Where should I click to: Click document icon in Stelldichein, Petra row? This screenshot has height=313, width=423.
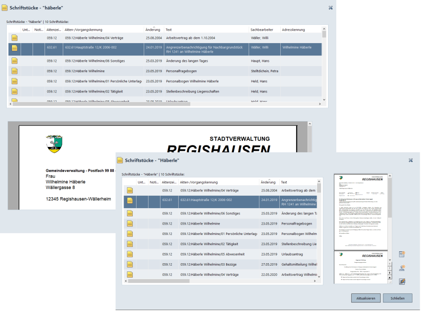coord(15,71)
